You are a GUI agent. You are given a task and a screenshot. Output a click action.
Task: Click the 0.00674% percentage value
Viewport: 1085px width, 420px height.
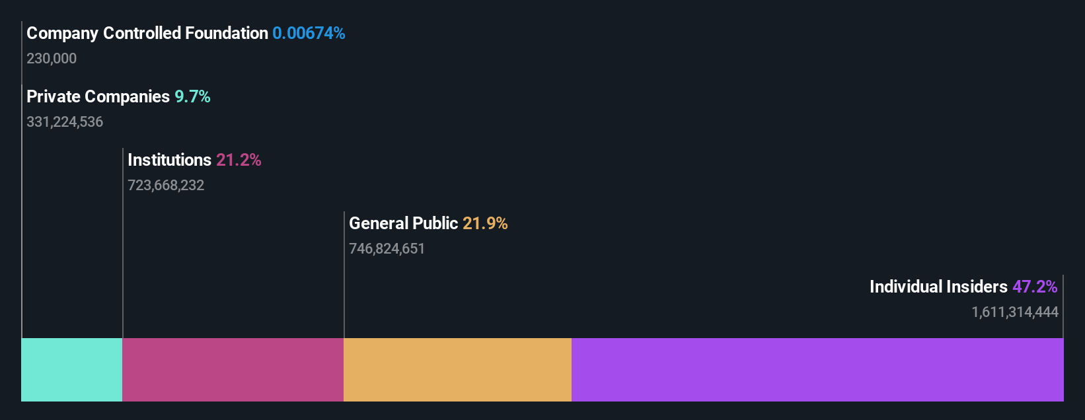pos(309,33)
